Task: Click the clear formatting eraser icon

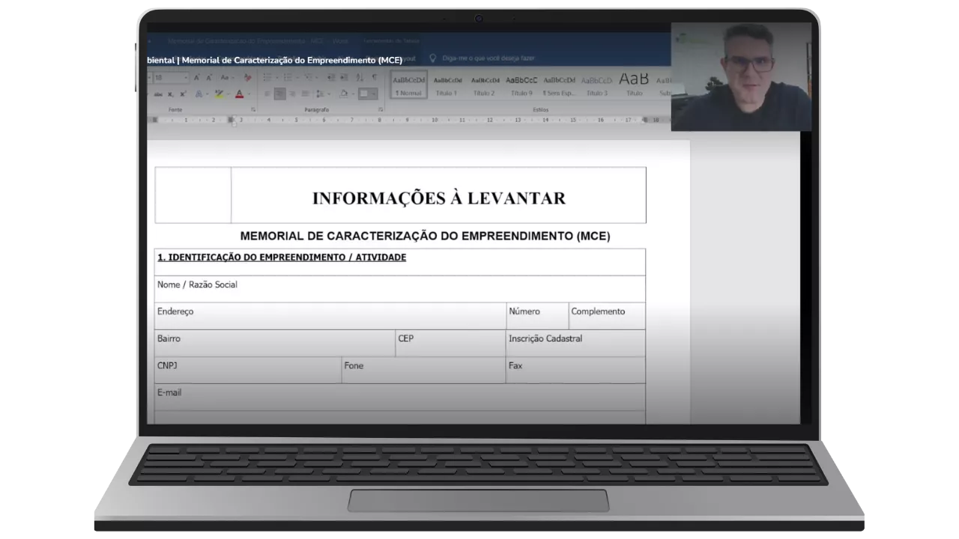Action: click(x=247, y=78)
